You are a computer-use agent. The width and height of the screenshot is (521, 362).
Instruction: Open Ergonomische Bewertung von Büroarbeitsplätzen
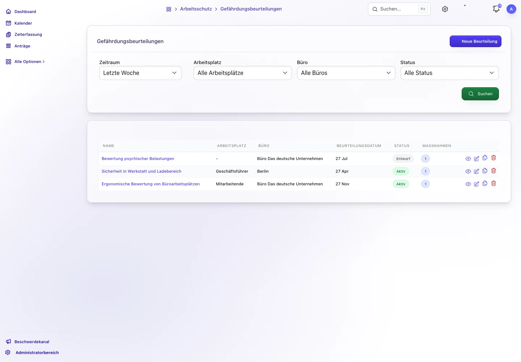tap(151, 184)
